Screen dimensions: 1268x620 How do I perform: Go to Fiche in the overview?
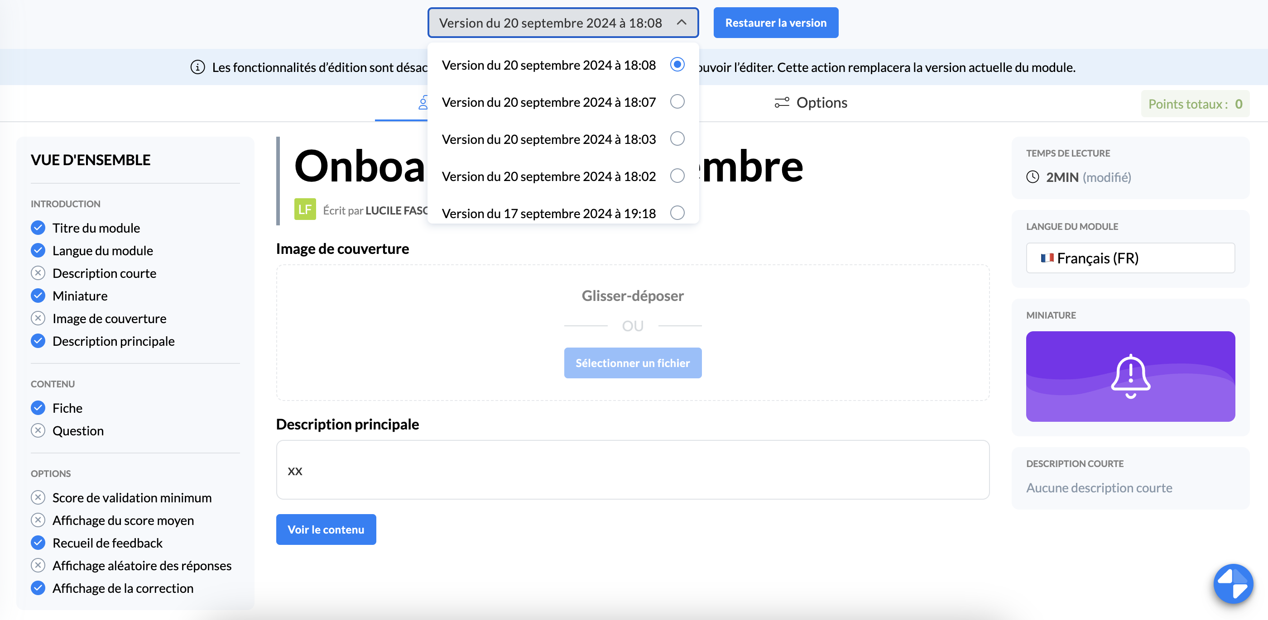click(x=67, y=408)
